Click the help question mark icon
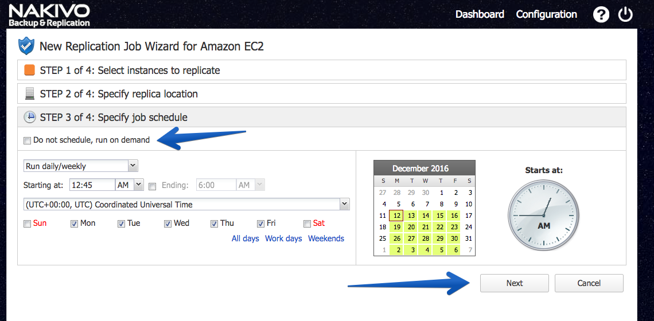The height and width of the screenshot is (321, 654). click(601, 15)
